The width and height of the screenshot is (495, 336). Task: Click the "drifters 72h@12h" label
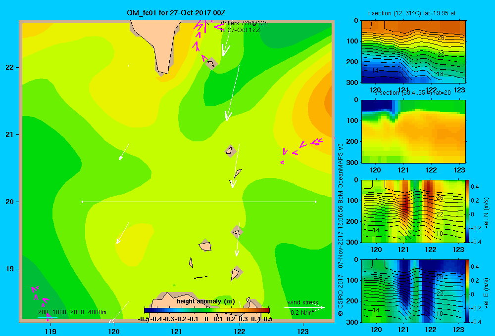click(244, 23)
